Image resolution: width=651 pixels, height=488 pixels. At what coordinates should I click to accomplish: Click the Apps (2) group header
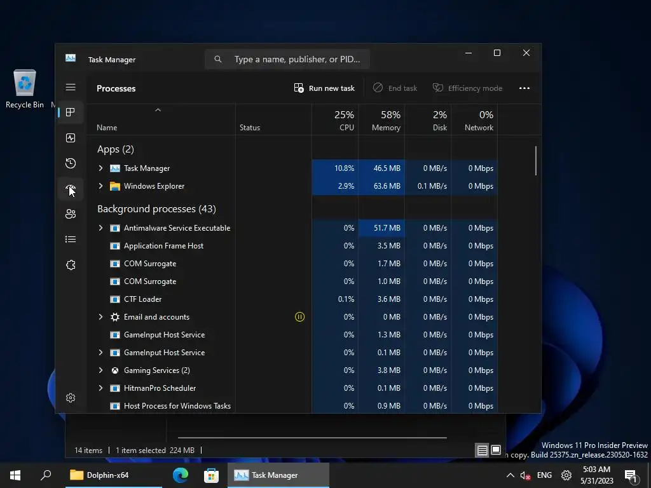(116, 149)
